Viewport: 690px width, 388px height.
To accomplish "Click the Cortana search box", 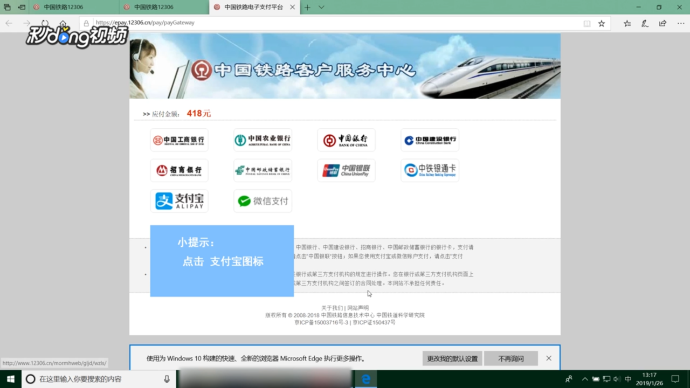I will click(x=99, y=379).
